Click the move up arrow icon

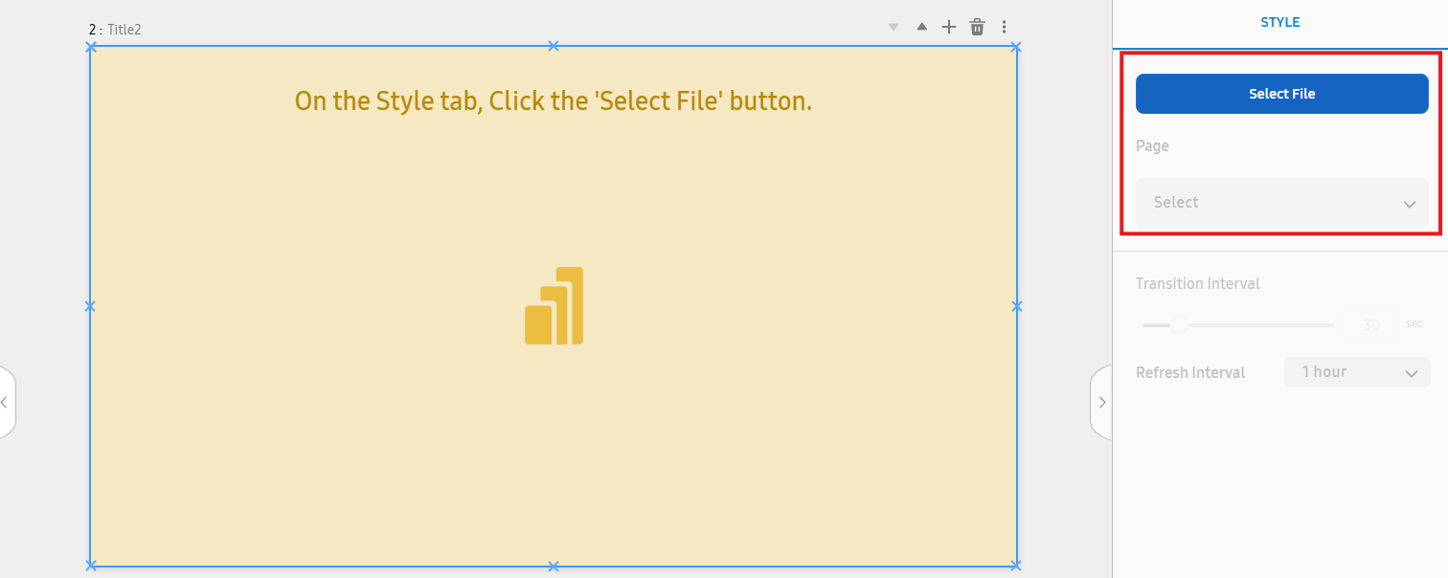point(921,27)
